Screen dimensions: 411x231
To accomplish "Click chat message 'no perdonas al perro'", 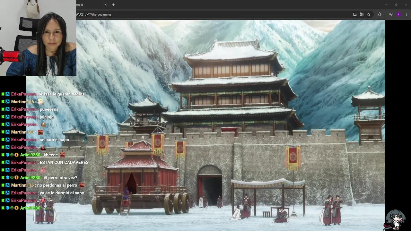I will click(x=57, y=185).
